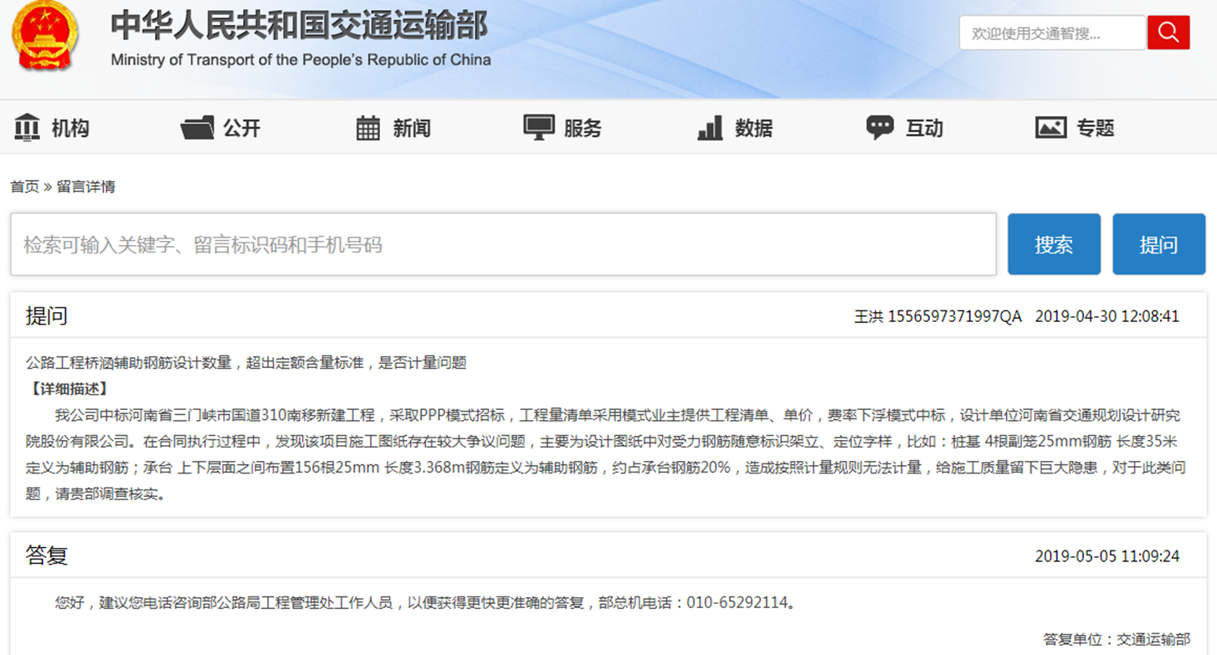Viewport: 1217px width, 655px height.
Task: Open the 服务 menu label
Action: (583, 128)
